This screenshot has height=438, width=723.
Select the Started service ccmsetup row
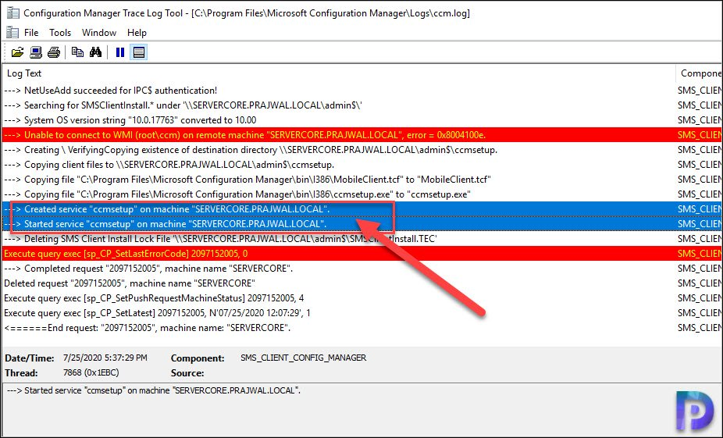361,223
